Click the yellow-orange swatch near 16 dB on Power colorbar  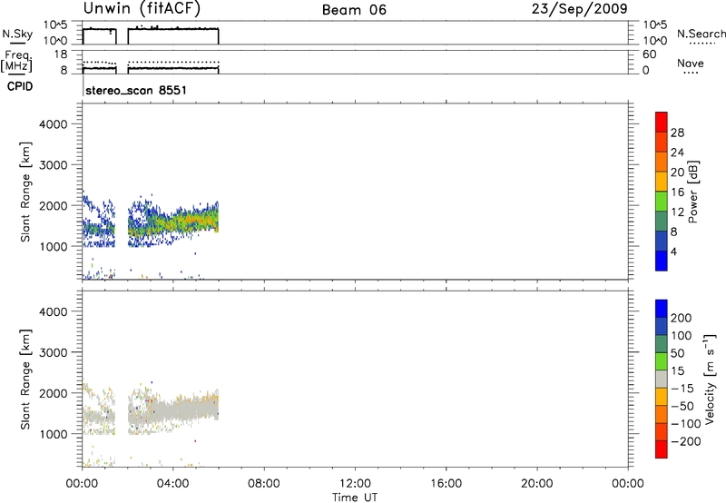tap(662, 181)
